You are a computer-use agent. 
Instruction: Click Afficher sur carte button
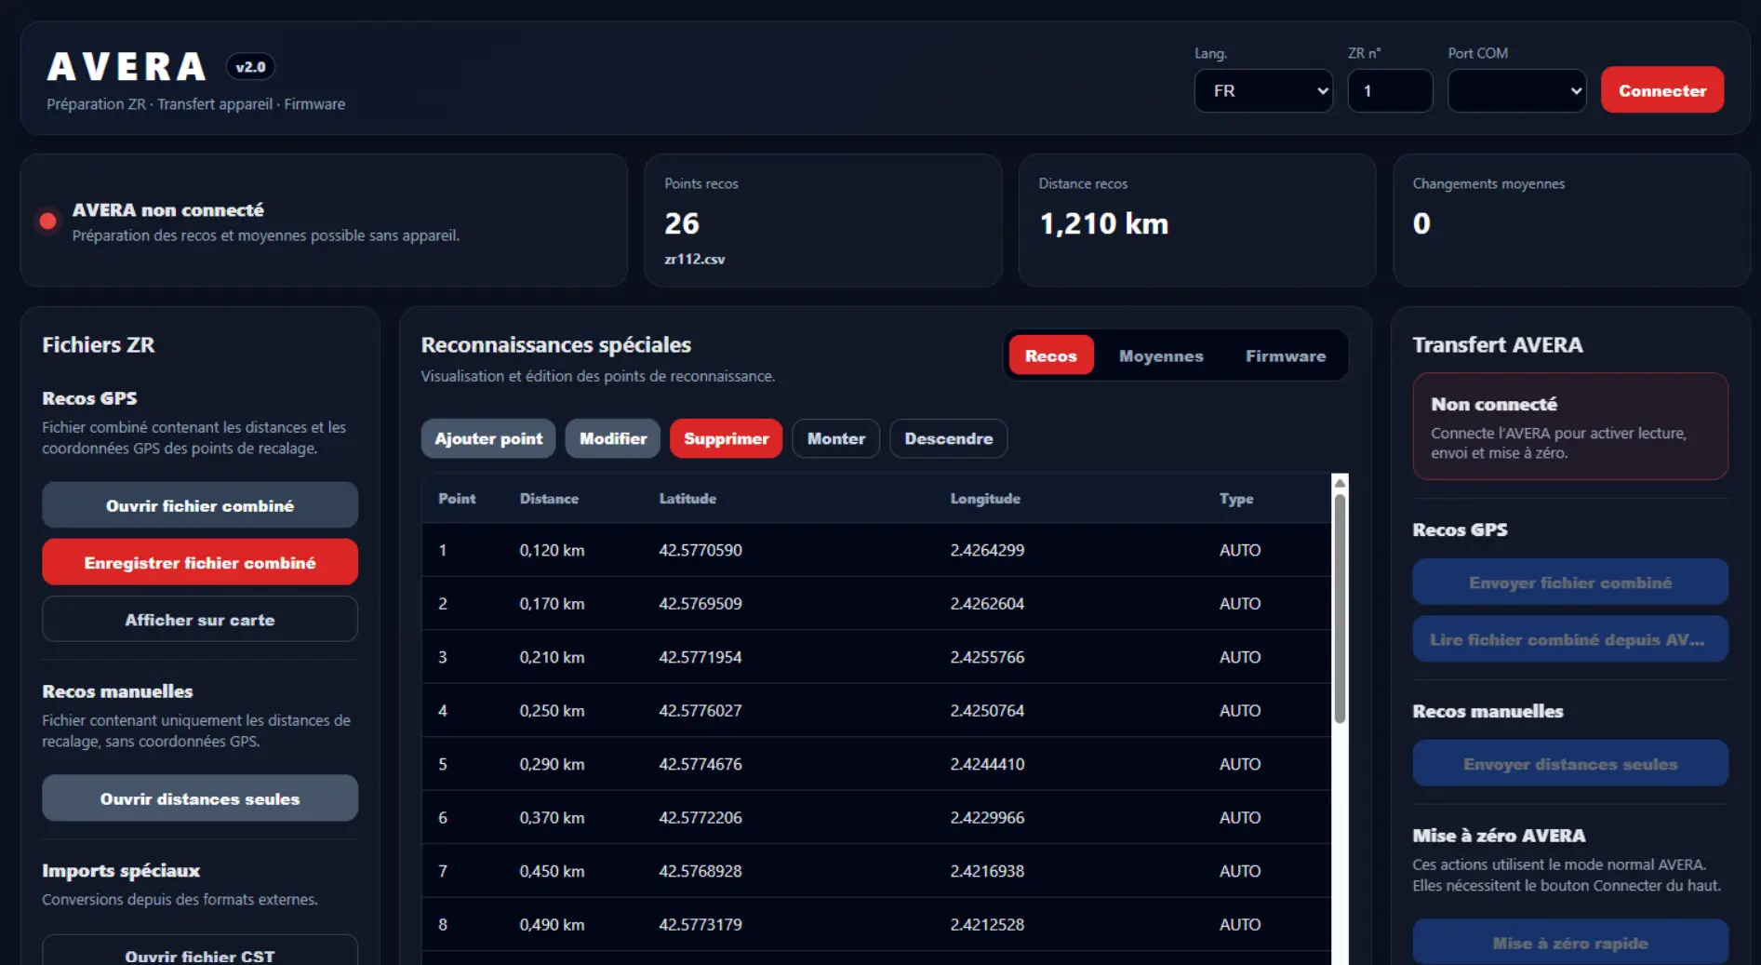(x=200, y=619)
